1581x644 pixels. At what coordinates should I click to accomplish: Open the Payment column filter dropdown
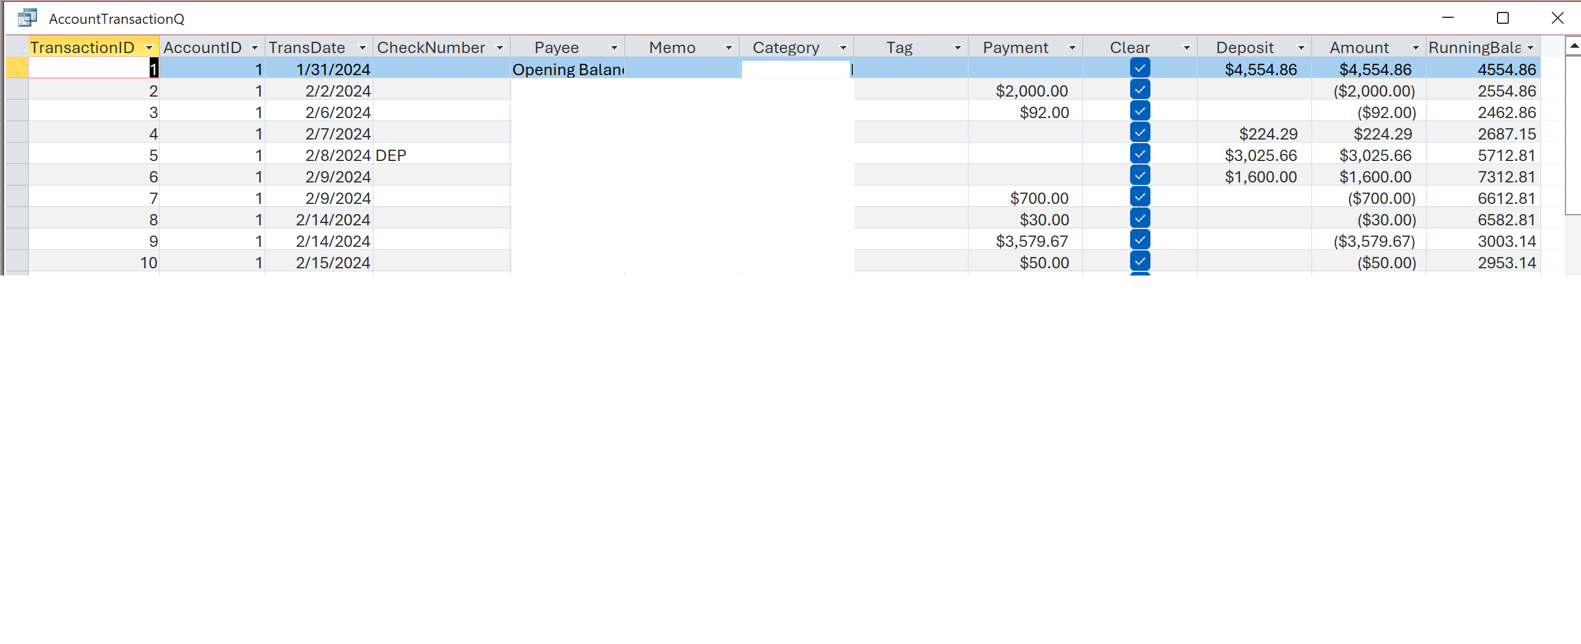pyautogui.click(x=1073, y=47)
